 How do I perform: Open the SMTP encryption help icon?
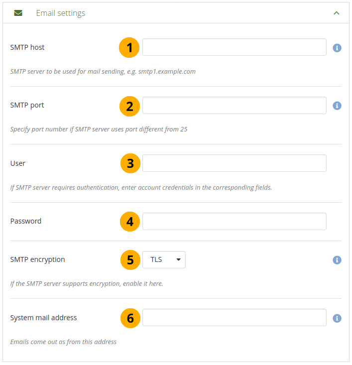point(337,260)
